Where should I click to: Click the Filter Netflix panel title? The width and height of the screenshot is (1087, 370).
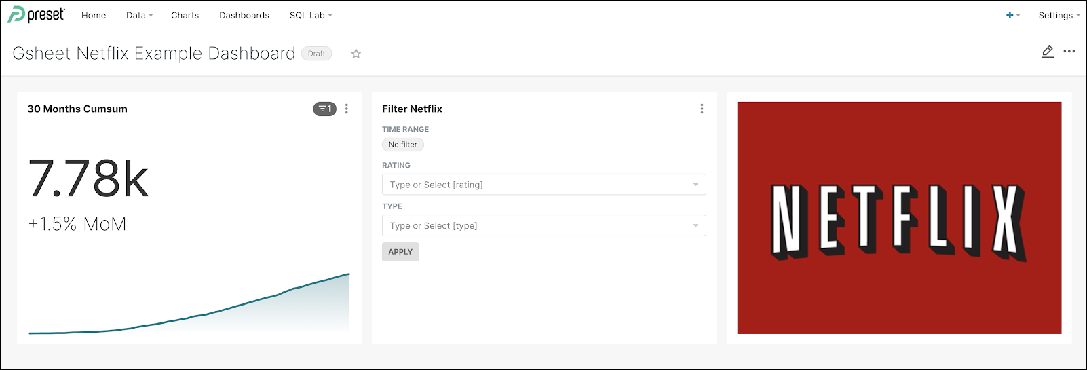(412, 109)
